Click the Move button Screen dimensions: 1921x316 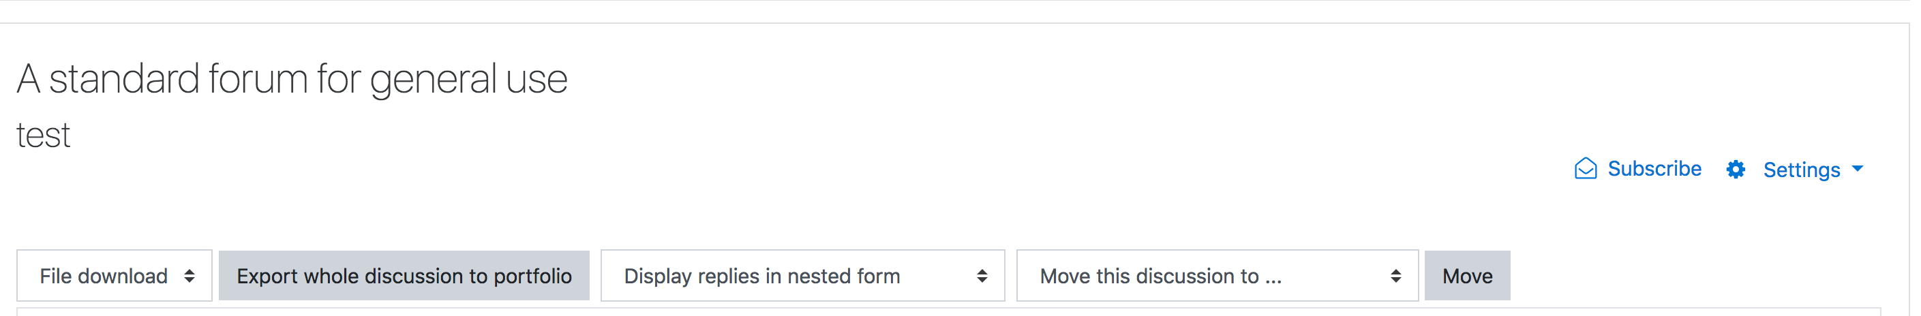pyautogui.click(x=1467, y=276)
